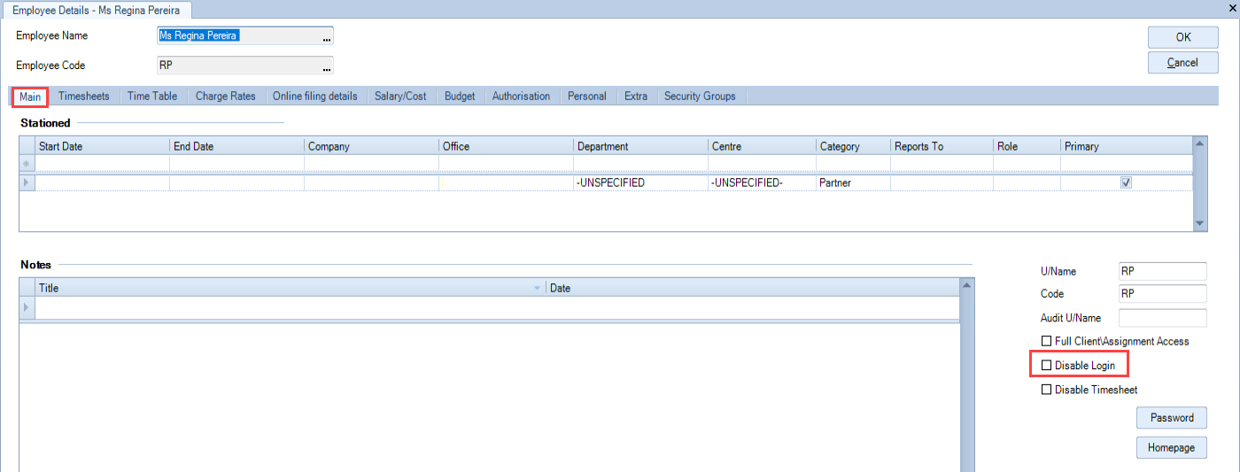The height and width of the screenshot is (472, 1240).
Task: Click the Reports To column header
Action: [x=942, y=146]
